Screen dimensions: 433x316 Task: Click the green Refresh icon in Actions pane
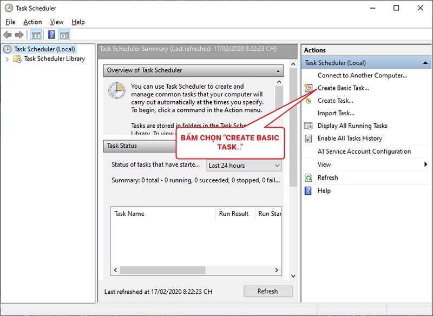point(308,177)
